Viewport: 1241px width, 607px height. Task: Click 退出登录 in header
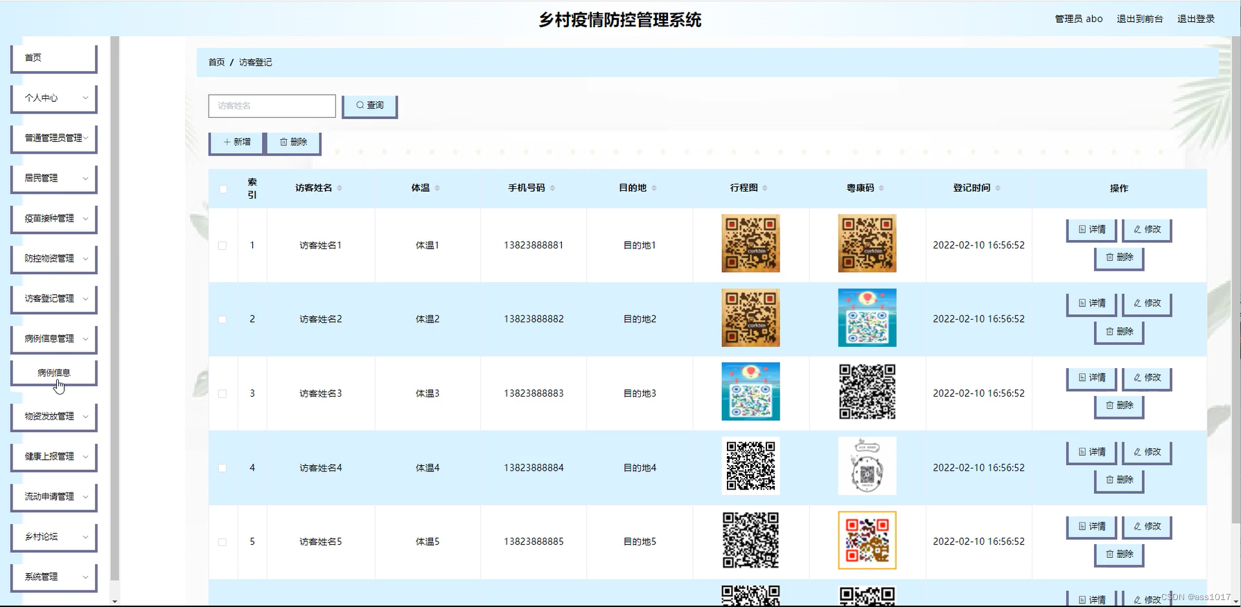pos(1196,19)
